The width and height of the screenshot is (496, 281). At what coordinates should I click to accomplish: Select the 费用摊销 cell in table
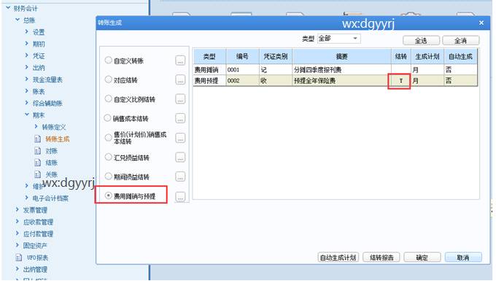point(209,69)
